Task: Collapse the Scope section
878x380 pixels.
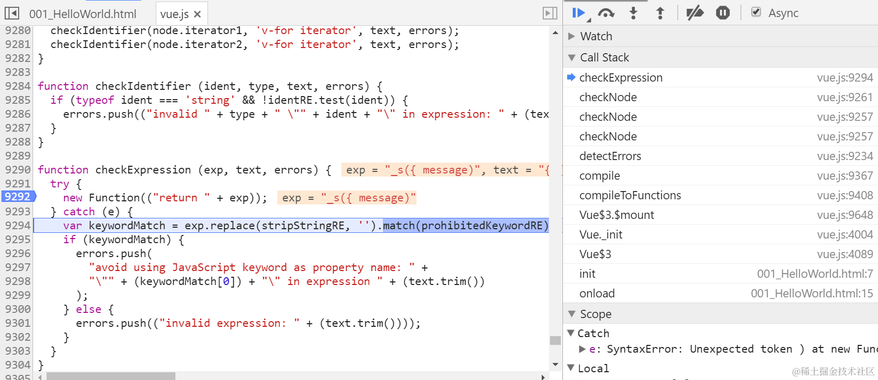Action: 571,314
